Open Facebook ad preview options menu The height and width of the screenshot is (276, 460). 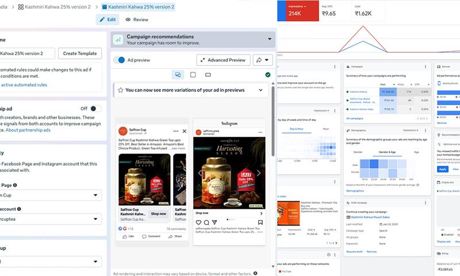tap(176, 131)
